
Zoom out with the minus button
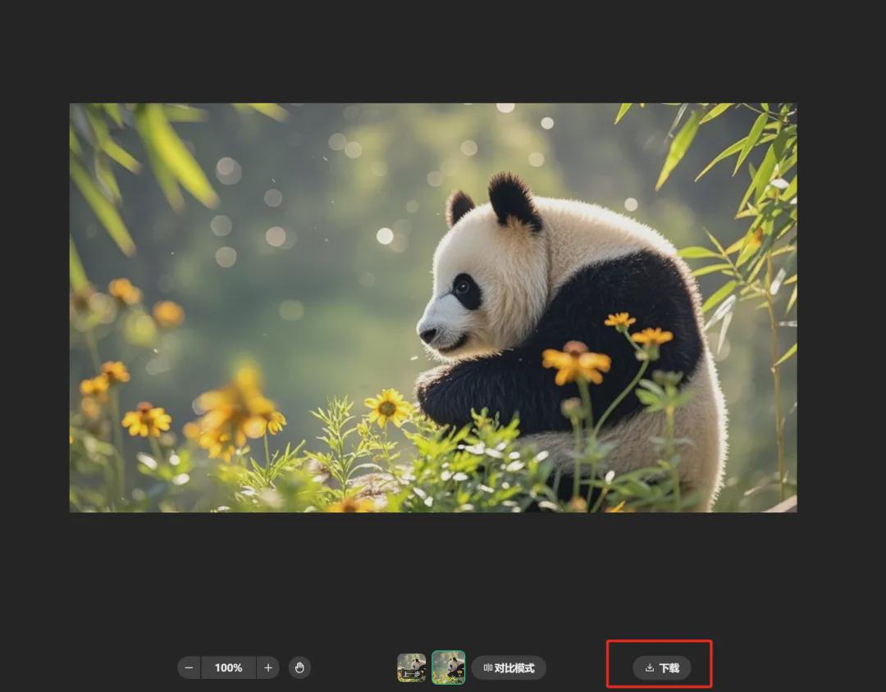pos(190,668)
